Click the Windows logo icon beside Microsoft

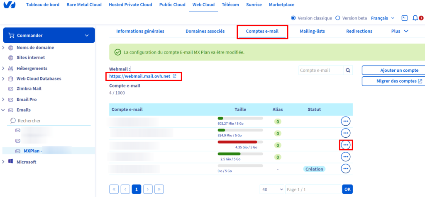click(x=11, y=162)
